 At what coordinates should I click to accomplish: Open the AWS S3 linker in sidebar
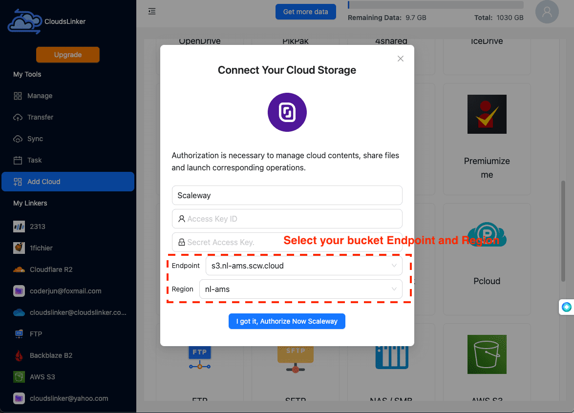[68, 377]
